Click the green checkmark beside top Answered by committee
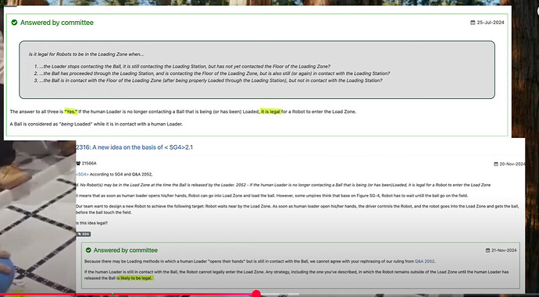The width and height of the screenshot is (539, 297). pos(14,23)
